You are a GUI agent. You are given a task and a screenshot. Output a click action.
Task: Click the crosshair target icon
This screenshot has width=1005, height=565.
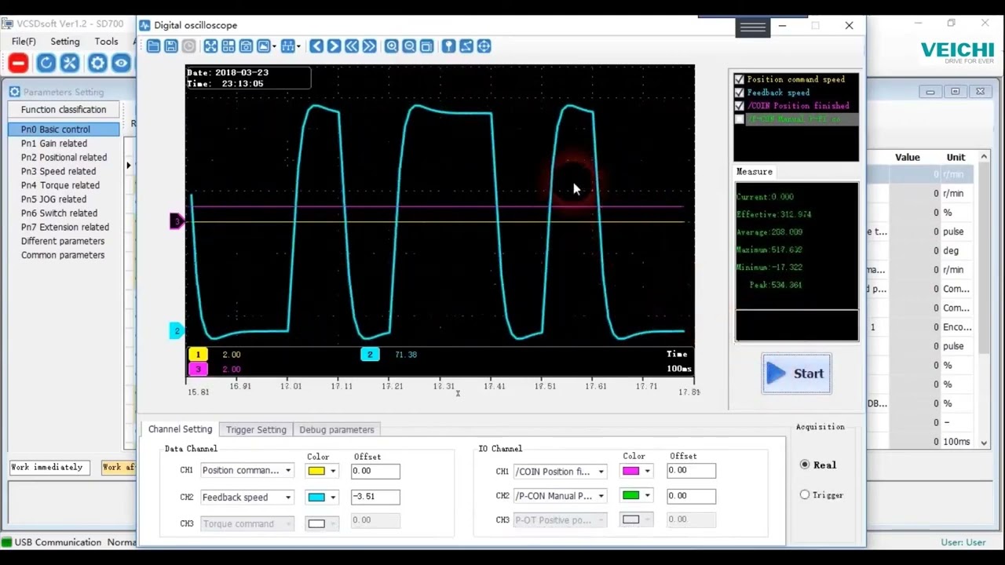(484, 46)
